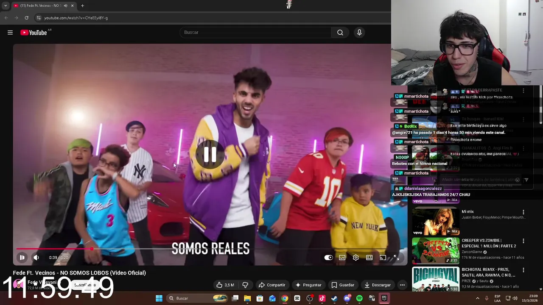Pause the video from the player bar

point(22,258)
